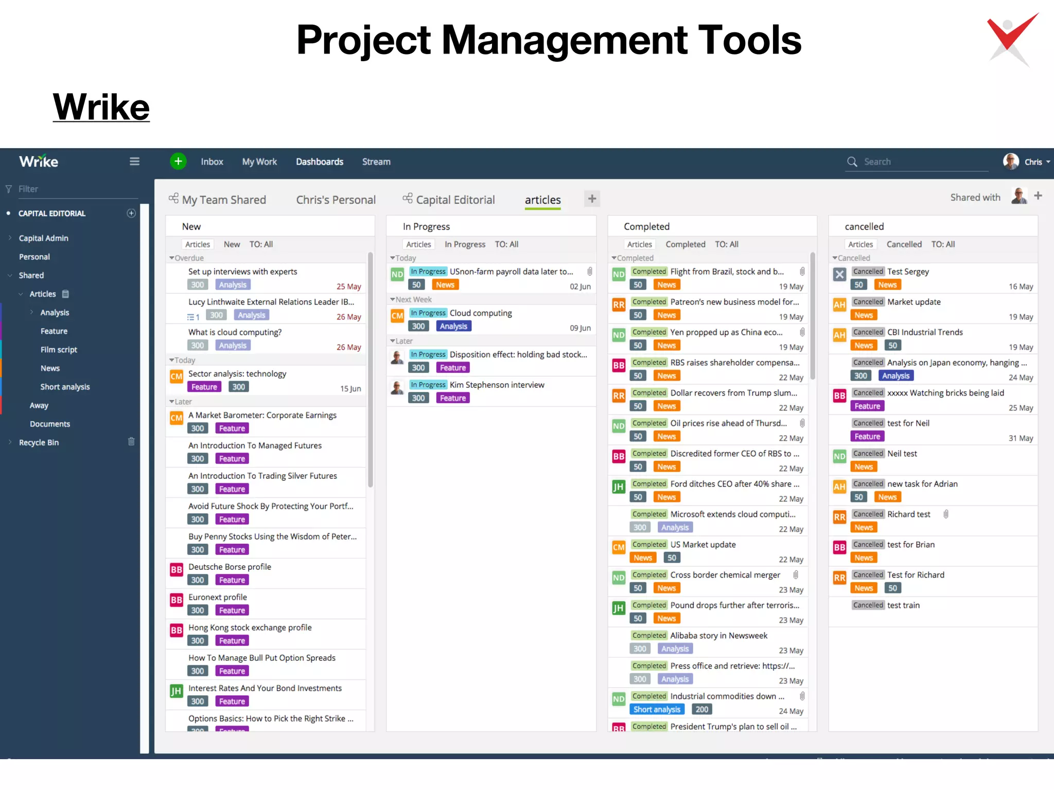Collapse the Overdue group in New column
1054x790 pixels.
[172, 258]
